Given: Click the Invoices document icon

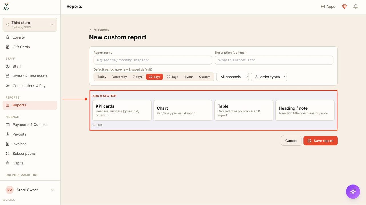Looking at the screenshot, I should 8,144.
